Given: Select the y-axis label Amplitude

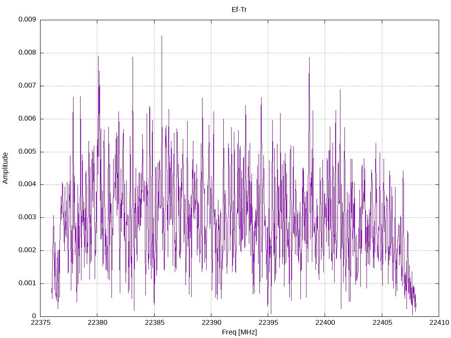Looking at the screenshot, I should pos(5,168).
